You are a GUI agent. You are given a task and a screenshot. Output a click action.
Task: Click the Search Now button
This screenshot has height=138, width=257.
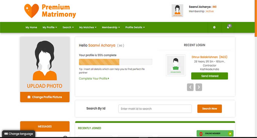[x=210, y=109]
